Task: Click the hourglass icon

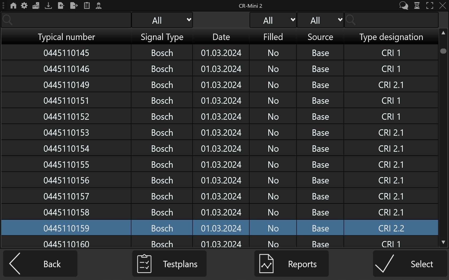Action: tap(417, 6)
